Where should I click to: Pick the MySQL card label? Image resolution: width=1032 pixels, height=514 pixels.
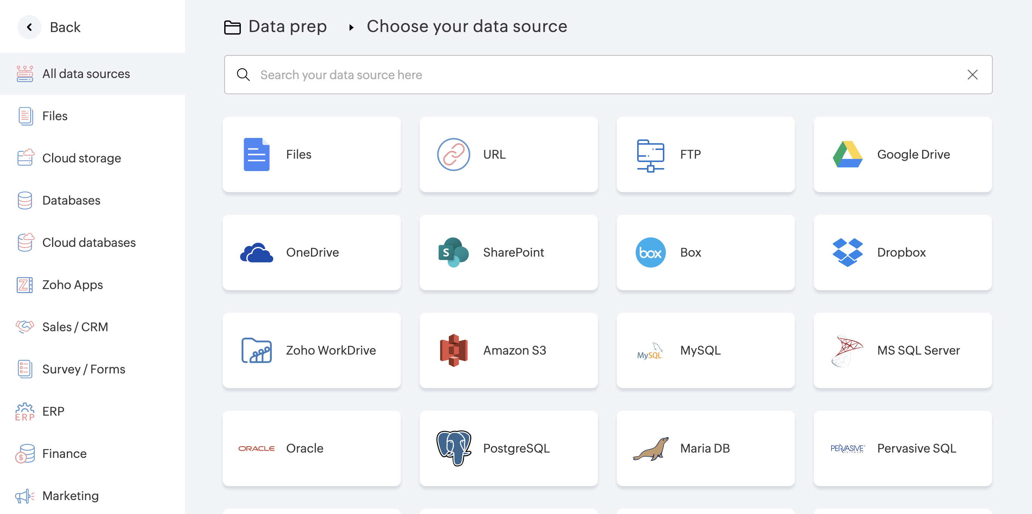point(700,350)
